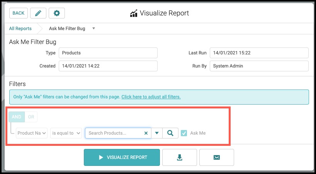Screen dimensions: 316x174
Task: Open report settings via gear icon
Action: pos(57,13)
